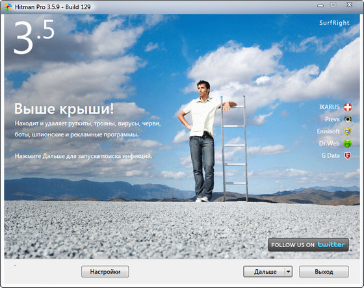The height and width of the screenshot is (288, 364).
Task: Click the Prevx eye icon
Action: point(348,120)
